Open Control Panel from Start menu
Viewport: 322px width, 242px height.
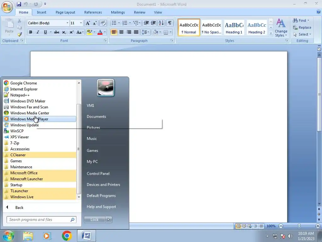tap(98, 174)
